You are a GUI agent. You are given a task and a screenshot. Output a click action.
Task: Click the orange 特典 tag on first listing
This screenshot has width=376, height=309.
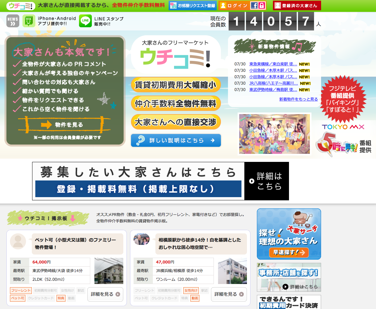point(61,298)
